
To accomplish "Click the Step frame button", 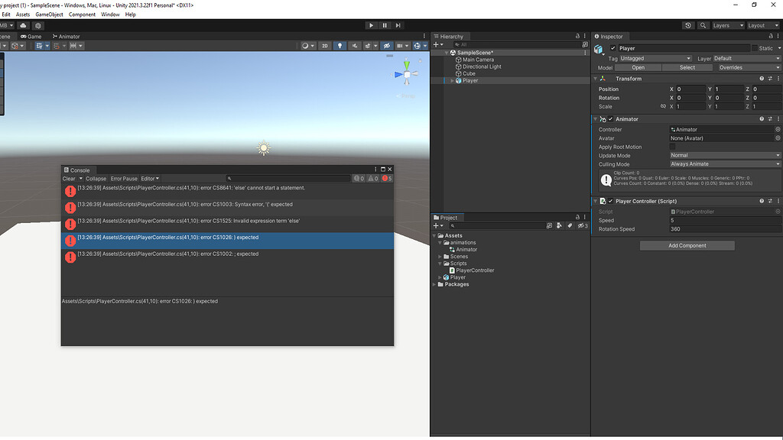I will point(398,25).
